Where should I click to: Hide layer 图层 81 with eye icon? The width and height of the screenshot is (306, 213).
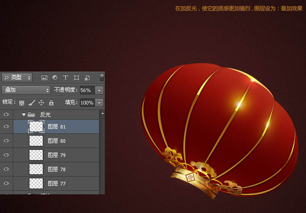click(x=6, y=126)
